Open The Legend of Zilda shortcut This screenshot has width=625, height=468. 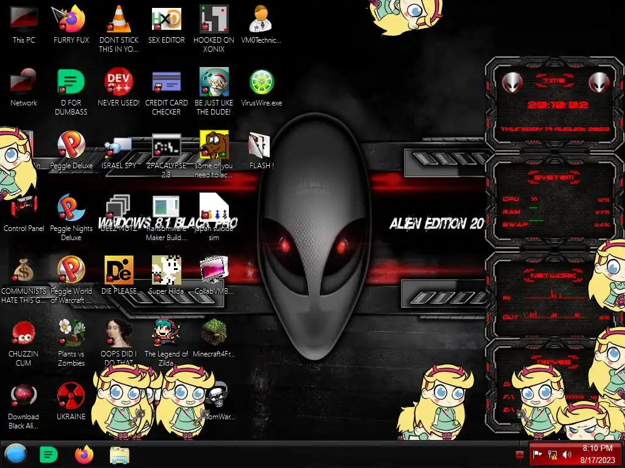tap(166, 333)
